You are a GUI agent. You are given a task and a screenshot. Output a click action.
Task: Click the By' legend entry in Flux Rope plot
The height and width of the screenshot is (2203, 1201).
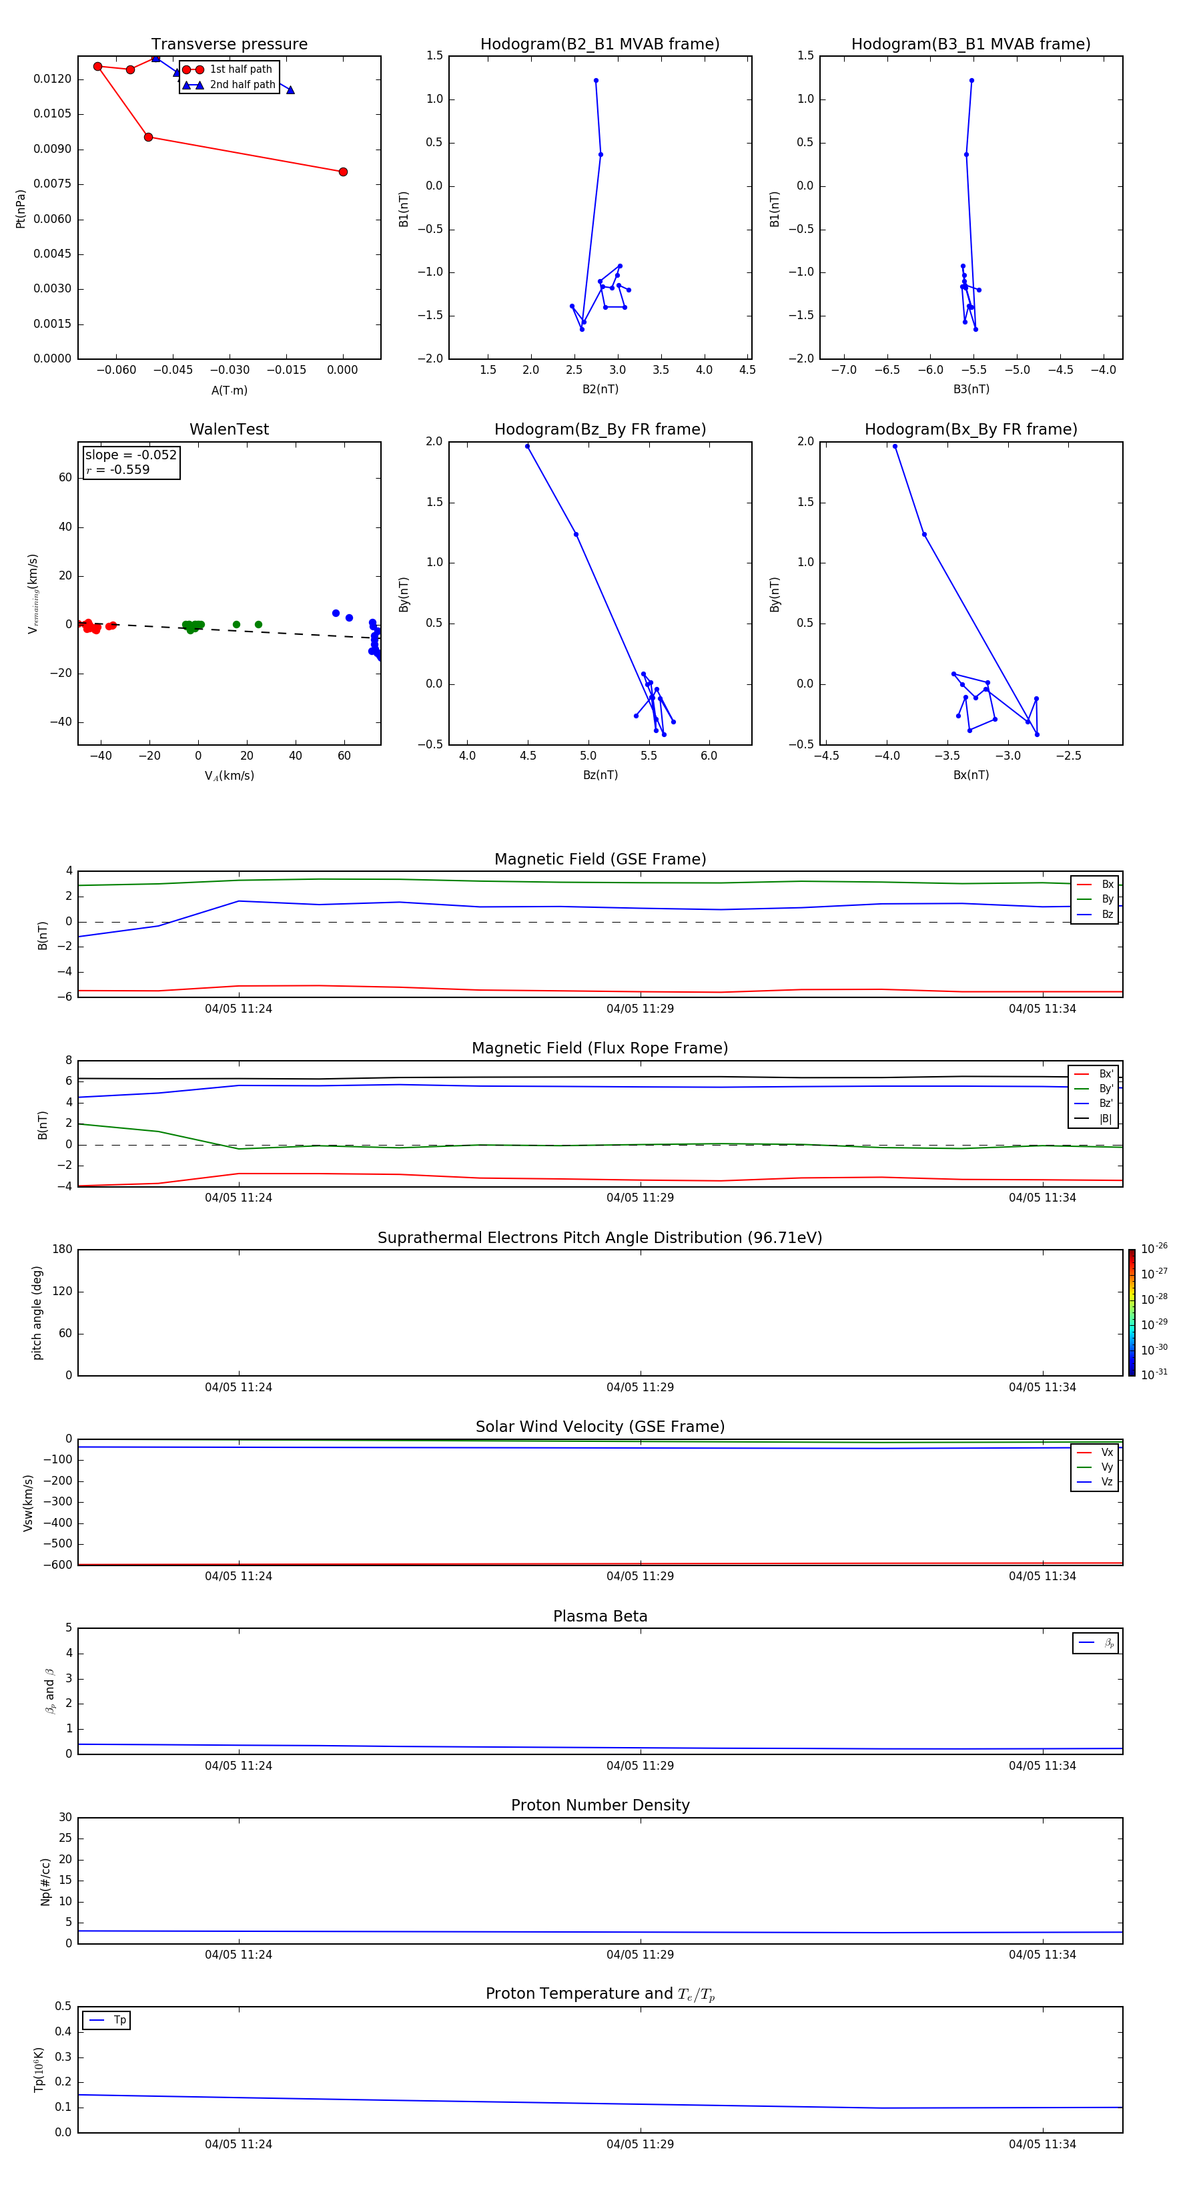tap(1094, 1089)
